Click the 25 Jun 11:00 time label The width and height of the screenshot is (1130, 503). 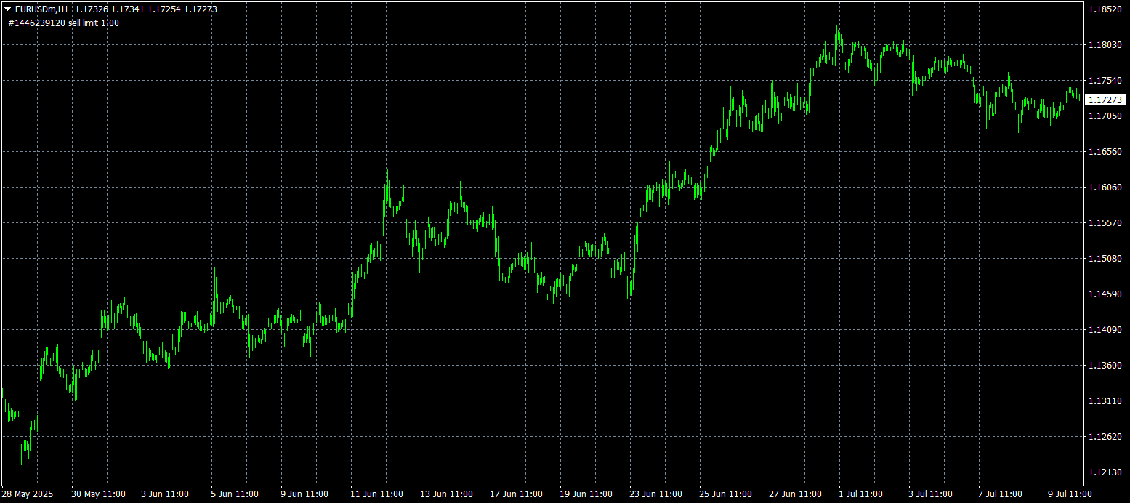click(x=725, y=494)
